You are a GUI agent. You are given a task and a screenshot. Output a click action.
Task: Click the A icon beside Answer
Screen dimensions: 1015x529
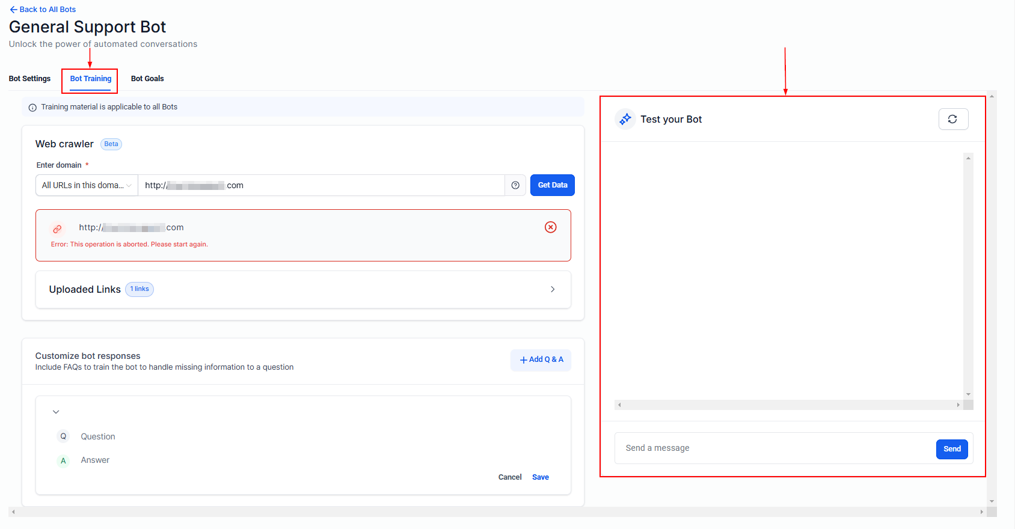[x=63, y=460]
